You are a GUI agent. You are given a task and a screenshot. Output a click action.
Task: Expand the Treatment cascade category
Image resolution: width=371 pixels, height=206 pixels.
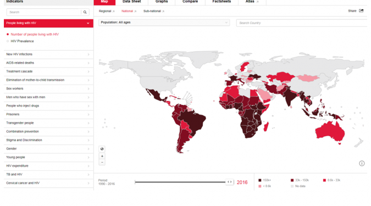(x=48, y=71)
